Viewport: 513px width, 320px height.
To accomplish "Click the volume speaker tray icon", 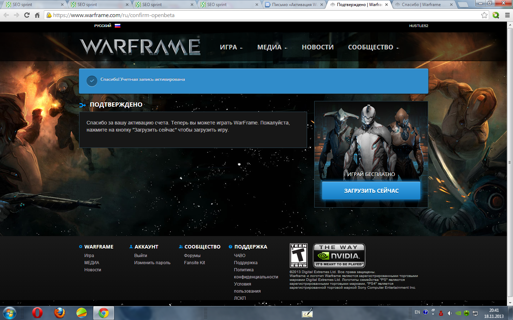I will 450,313.
